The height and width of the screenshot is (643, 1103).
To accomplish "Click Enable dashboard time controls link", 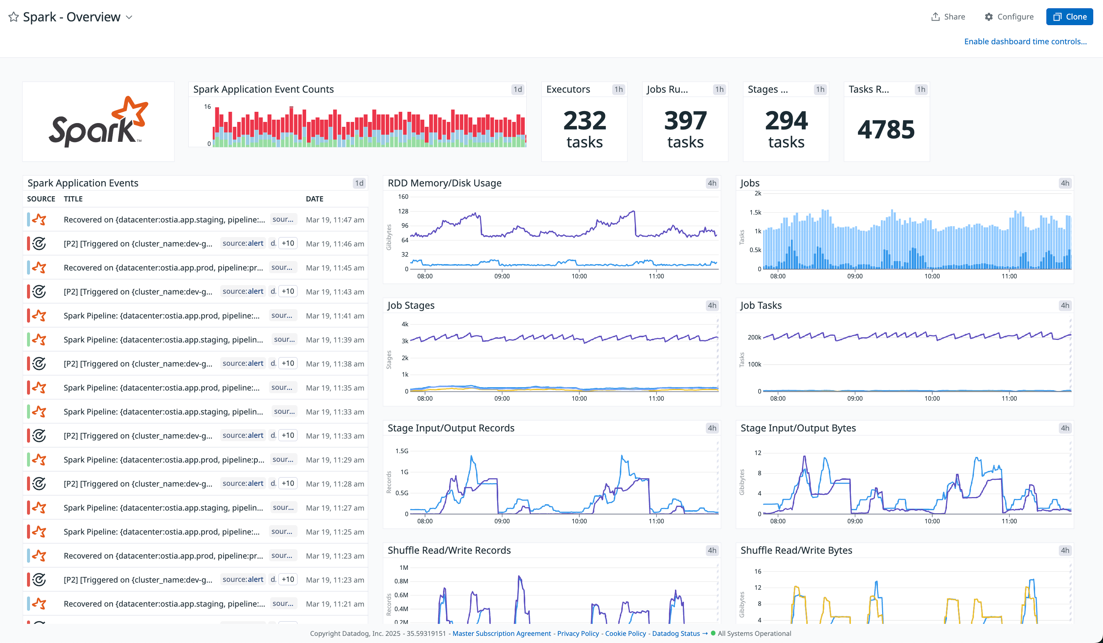I will click(x=1025, y=41).
